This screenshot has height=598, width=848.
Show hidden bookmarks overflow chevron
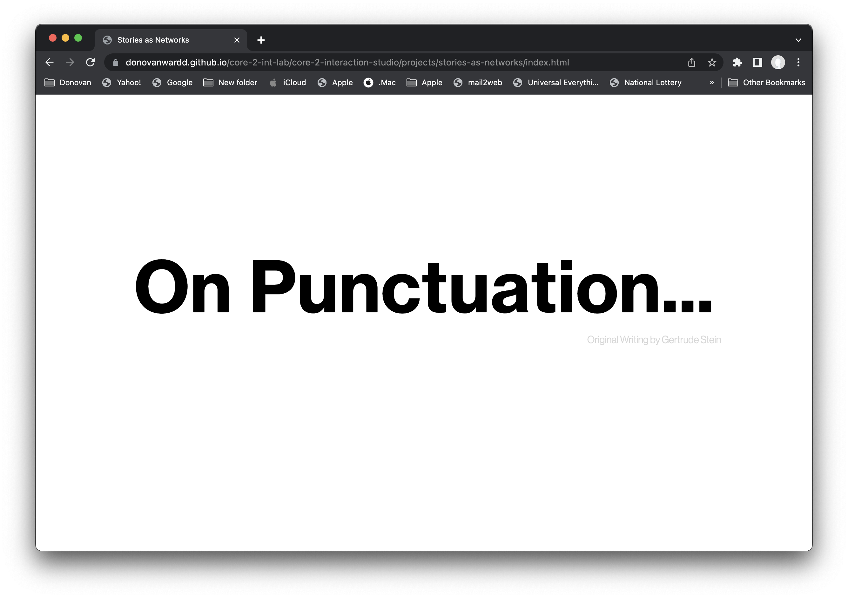click(x=712, y=82)
